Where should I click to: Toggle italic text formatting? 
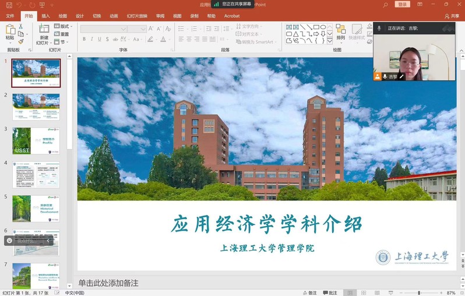(91, 39)
